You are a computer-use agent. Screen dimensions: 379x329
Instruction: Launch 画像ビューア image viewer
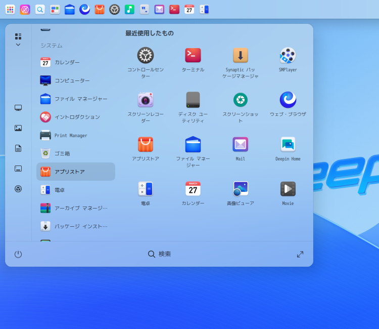click(x=241, y=189)
